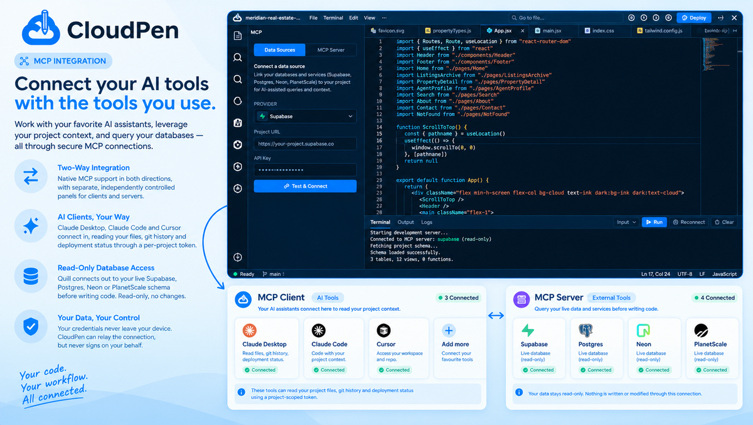The height and width of the screenshot is (425, 753).
Task: Click the green Ready status indicator
Action: coord(243,274)
